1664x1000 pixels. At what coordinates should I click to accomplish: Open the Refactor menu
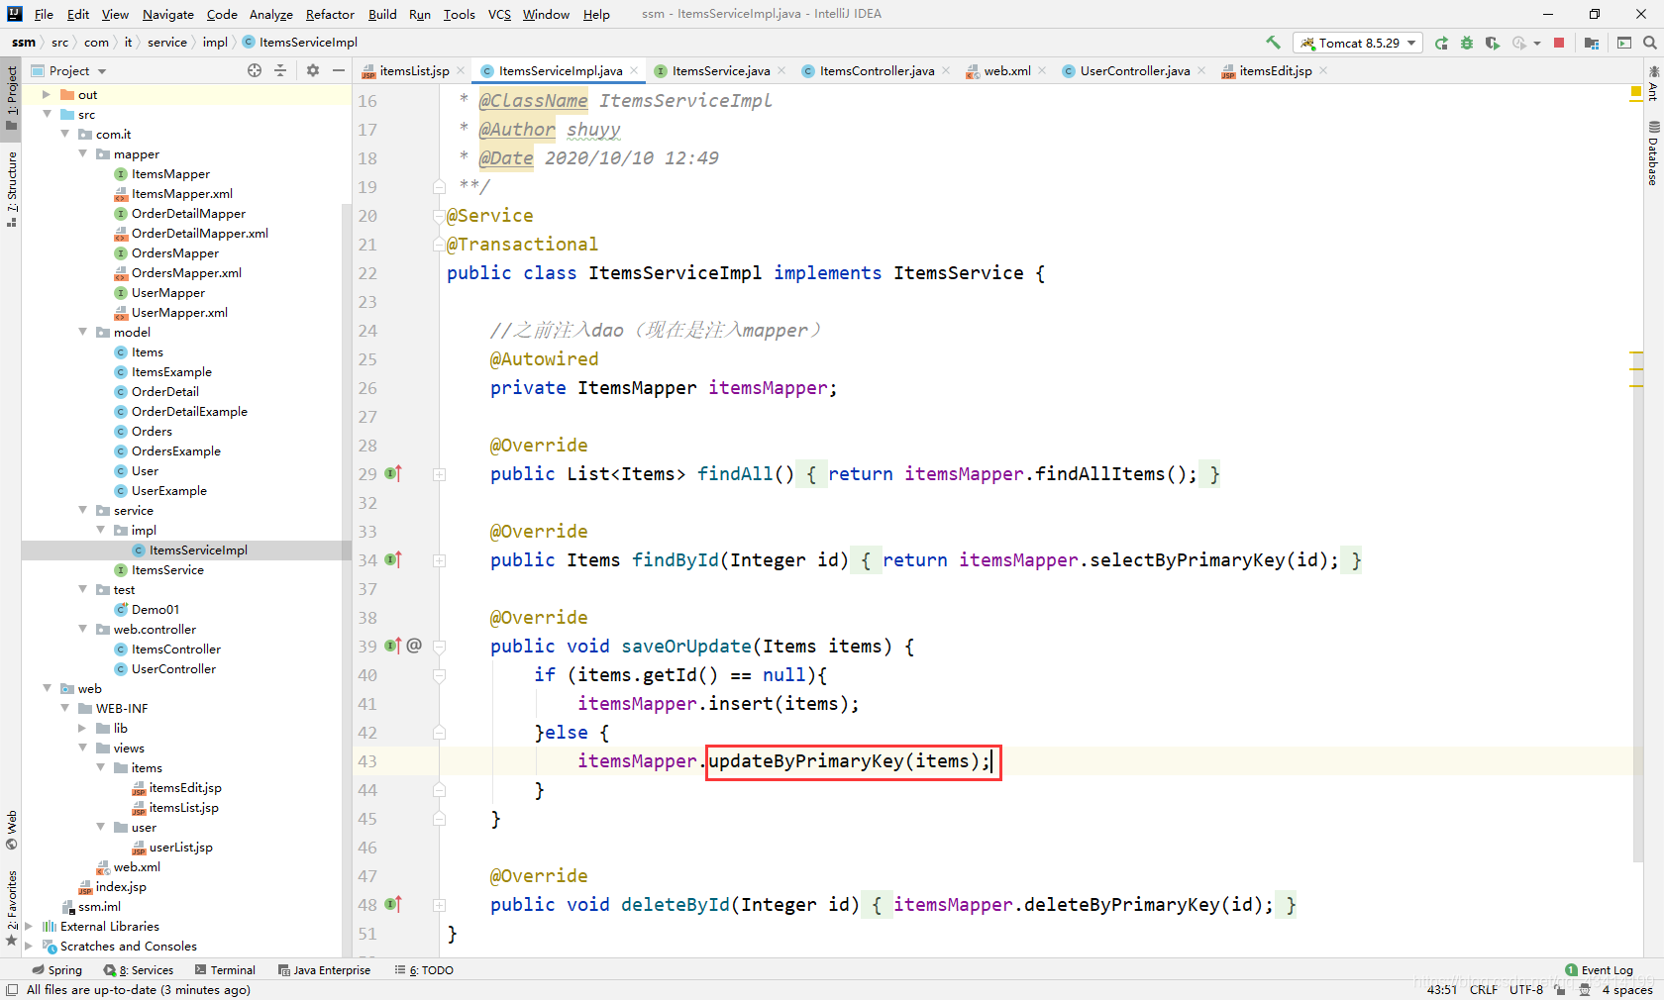330,14
